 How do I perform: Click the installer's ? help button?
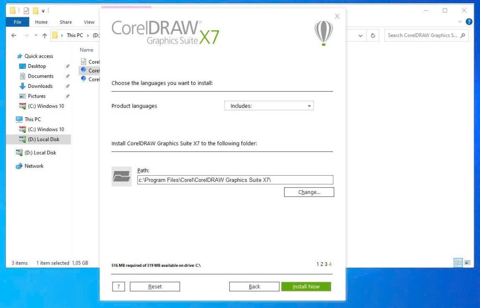119,287
